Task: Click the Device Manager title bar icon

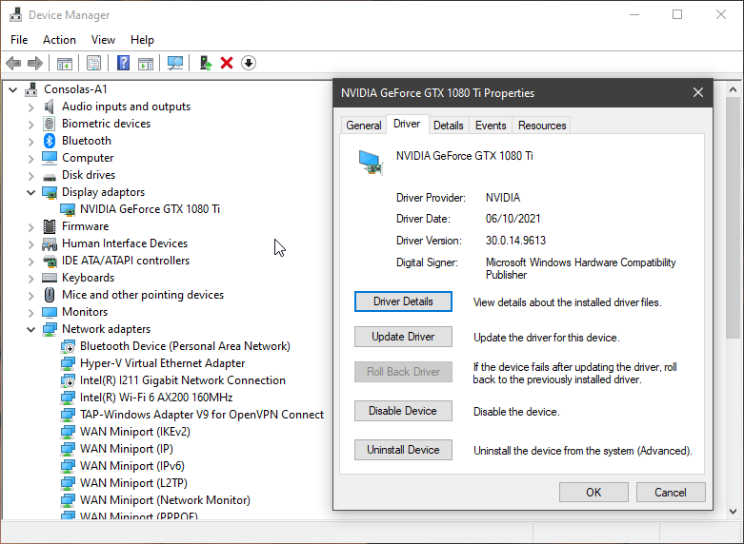Action: click(15, 14)
